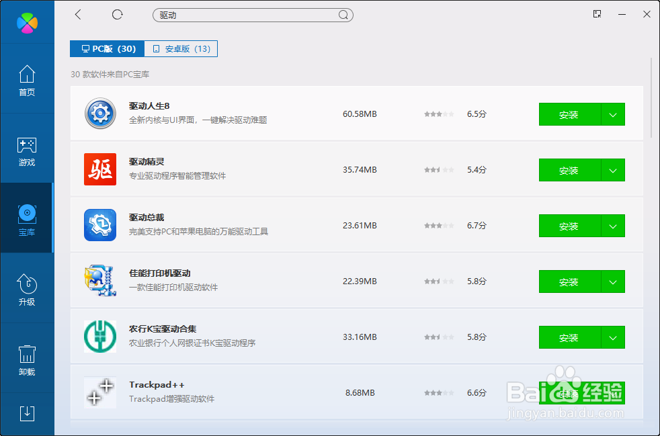Image resolution: width=660 pixels, height=436 pixels.
Task: Click the 5.4分 star rating of 驱动精灵
Action: click(439, 169)
